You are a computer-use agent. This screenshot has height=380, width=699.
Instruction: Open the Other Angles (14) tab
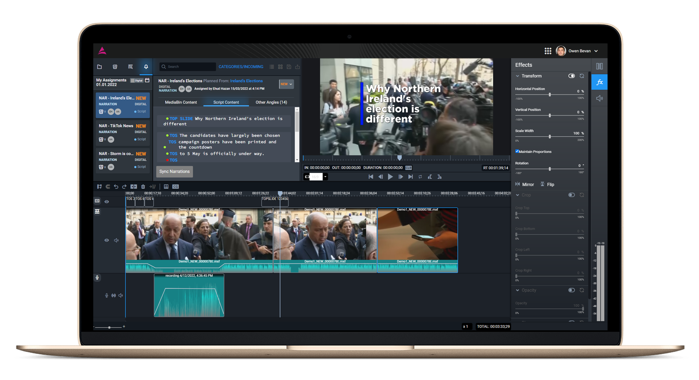pos(271,102)
